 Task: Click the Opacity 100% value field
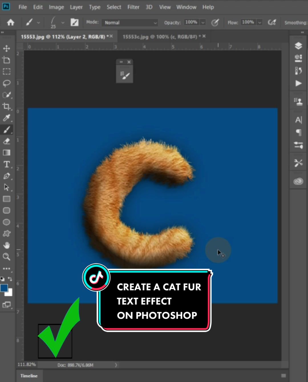coord(191,22)
